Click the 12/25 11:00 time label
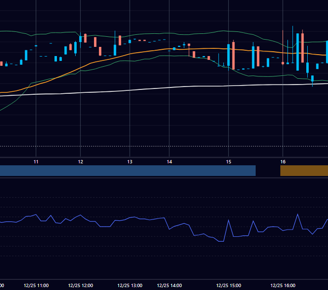 point(36,285)
